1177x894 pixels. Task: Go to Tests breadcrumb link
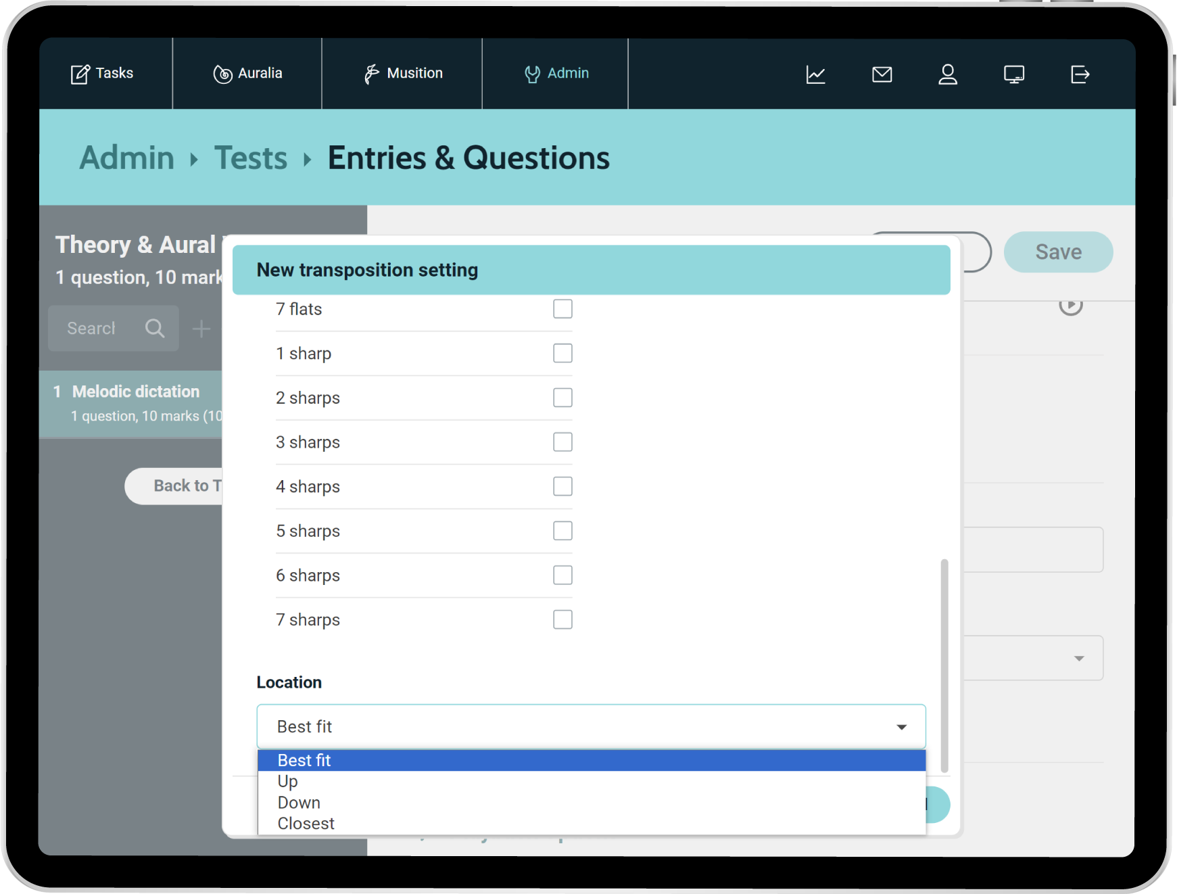(251, 158)
